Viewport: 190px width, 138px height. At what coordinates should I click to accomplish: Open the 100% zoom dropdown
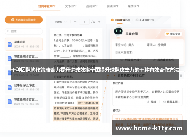pyautogui.click(x=61, y=22)
